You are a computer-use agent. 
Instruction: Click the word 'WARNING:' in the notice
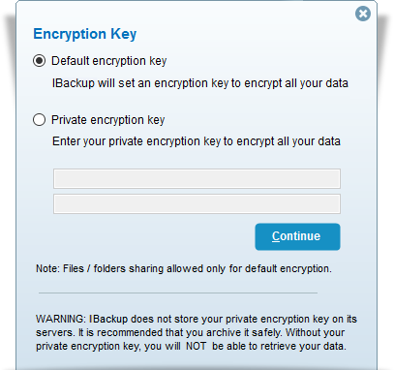61,319
